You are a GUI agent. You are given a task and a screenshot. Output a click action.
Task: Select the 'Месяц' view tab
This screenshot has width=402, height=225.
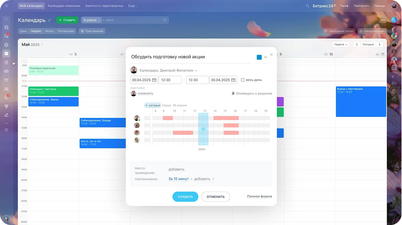point(49,31)
